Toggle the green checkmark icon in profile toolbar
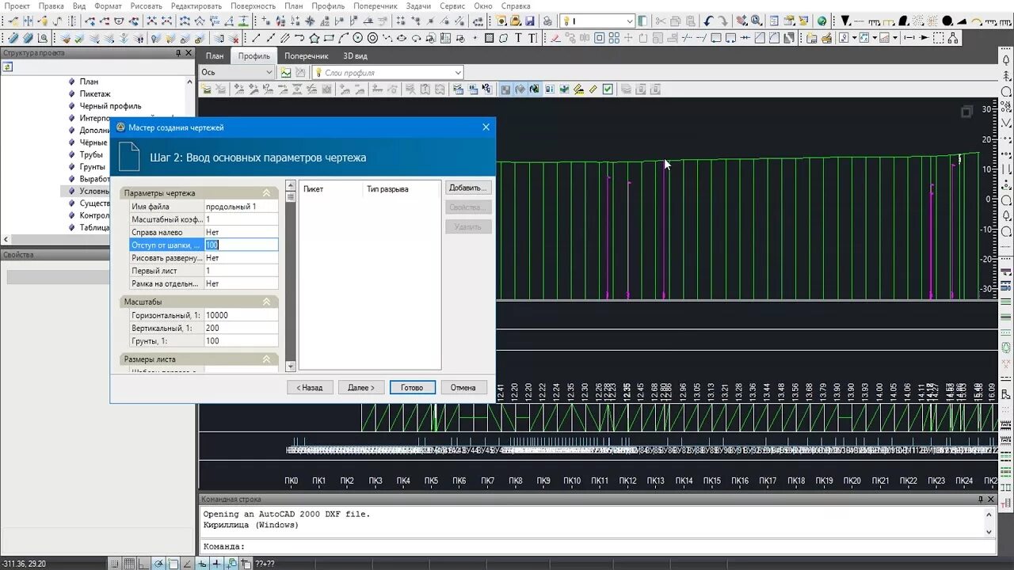This screenshot has height=570, width=1014. pyautogui.click(x=608, y=89)
